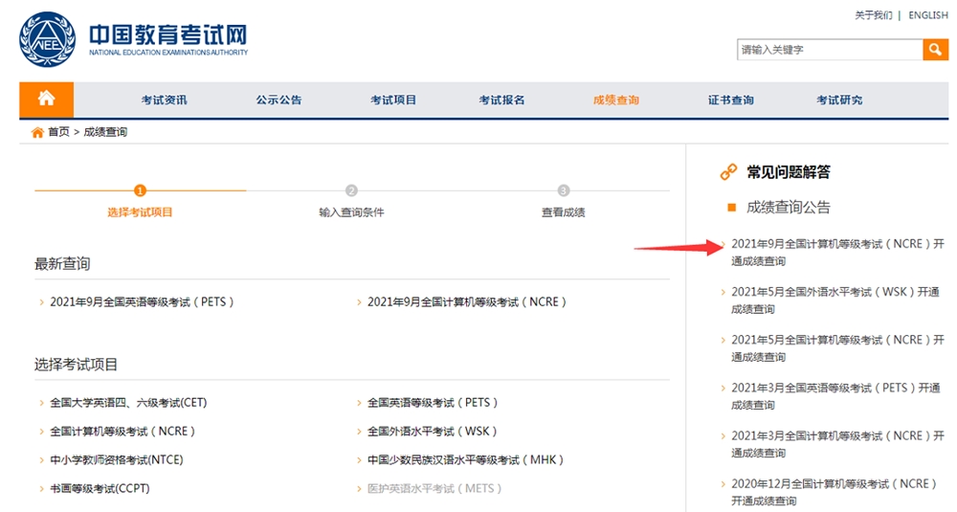Click step 1 circle 选择考试项目
Viewport: 957px width, 512px height.
click(x=141, y=190)
